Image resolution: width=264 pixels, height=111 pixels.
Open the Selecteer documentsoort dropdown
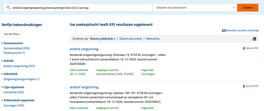pyautogui.click(x=194, y=8)
